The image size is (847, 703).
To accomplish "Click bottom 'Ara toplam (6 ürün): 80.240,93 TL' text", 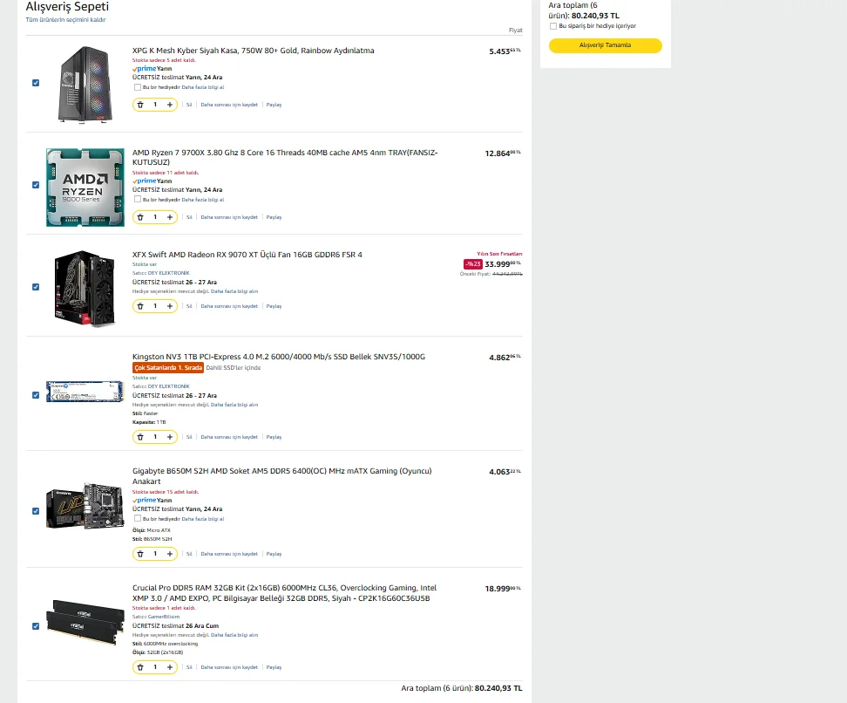I will coord(461,688).
